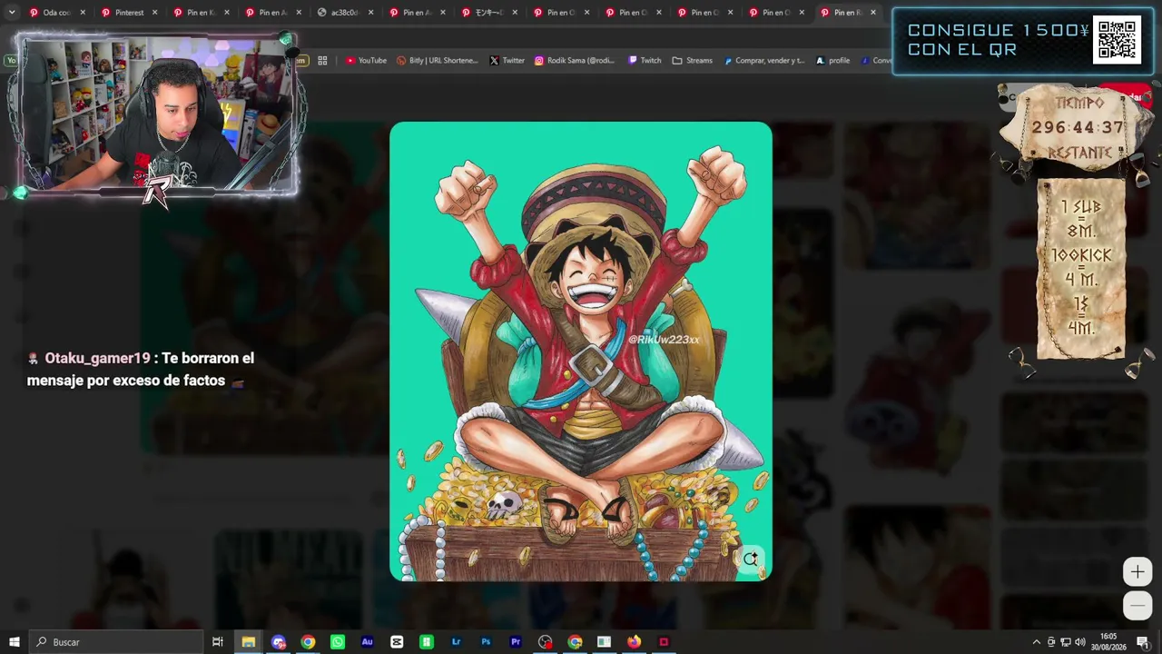Click the Buscar taskbar search field

click(116, 642)
